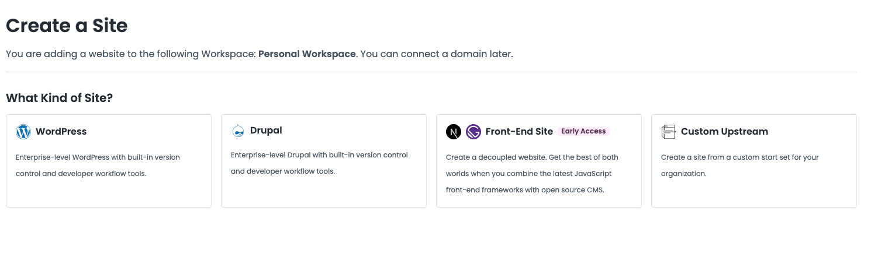Screen dimensions: 892x253
Task: Click the WordPress logo icon
Action: [x=23, y=132]
